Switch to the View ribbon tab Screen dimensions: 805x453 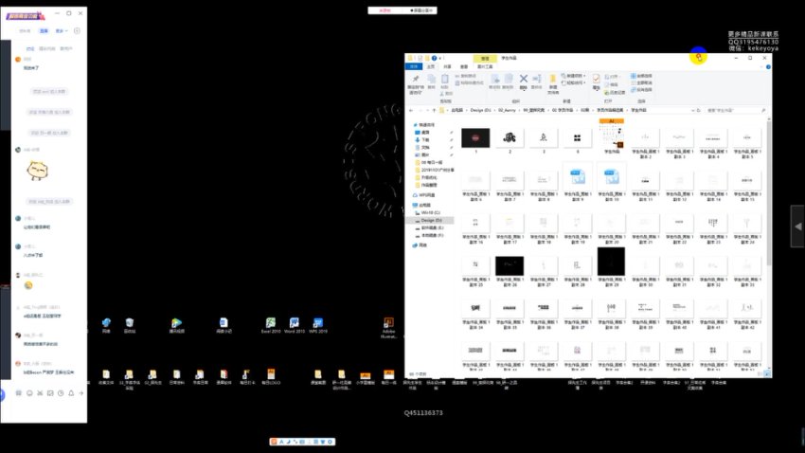[464, 66]
